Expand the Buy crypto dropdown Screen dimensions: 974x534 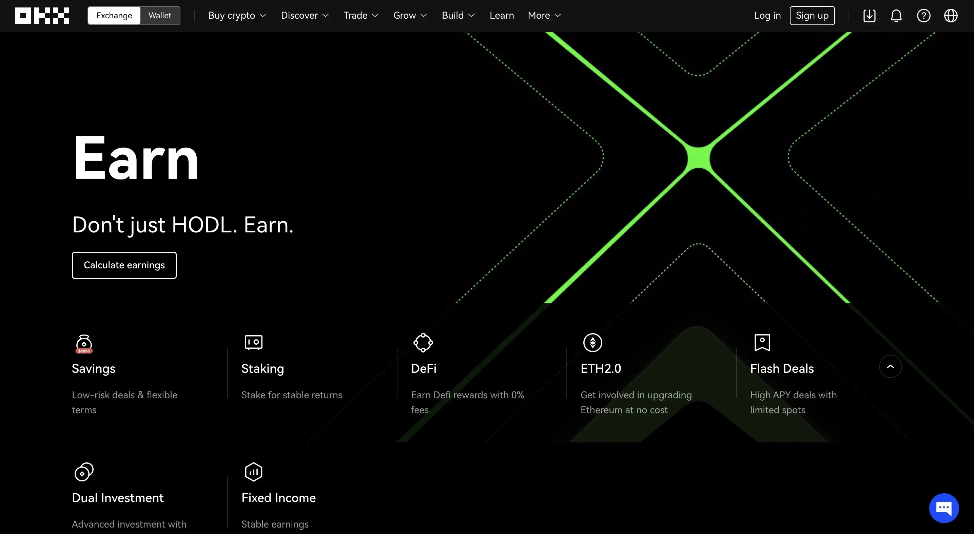tap(237, 16)
